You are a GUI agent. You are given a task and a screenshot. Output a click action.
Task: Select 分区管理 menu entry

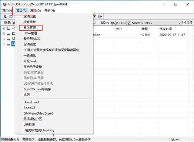[30, 28]
